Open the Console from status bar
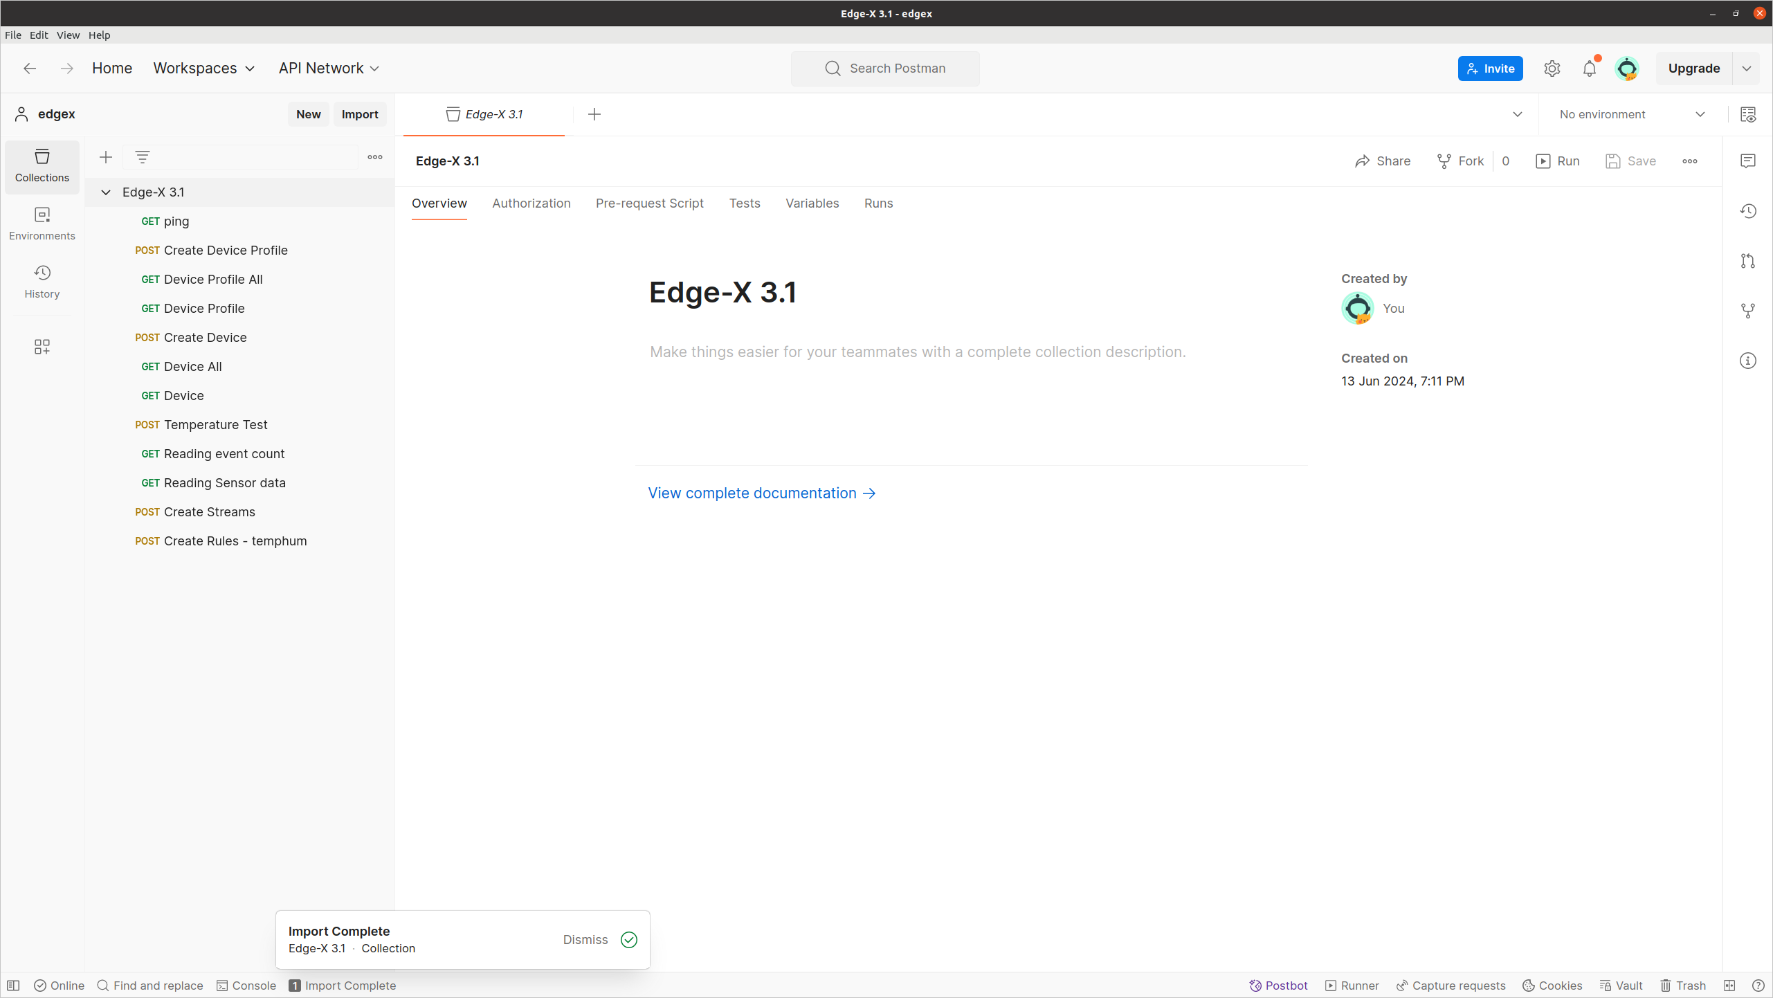 (x=246, y=986)
